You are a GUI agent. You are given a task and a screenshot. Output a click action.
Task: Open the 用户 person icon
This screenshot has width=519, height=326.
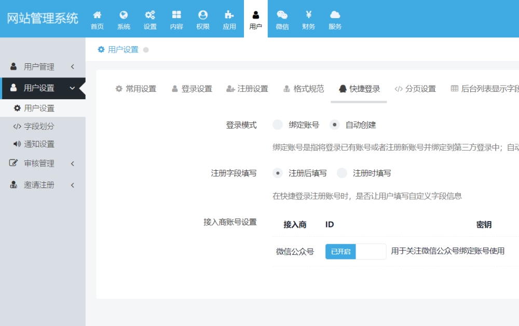(255, 15)
